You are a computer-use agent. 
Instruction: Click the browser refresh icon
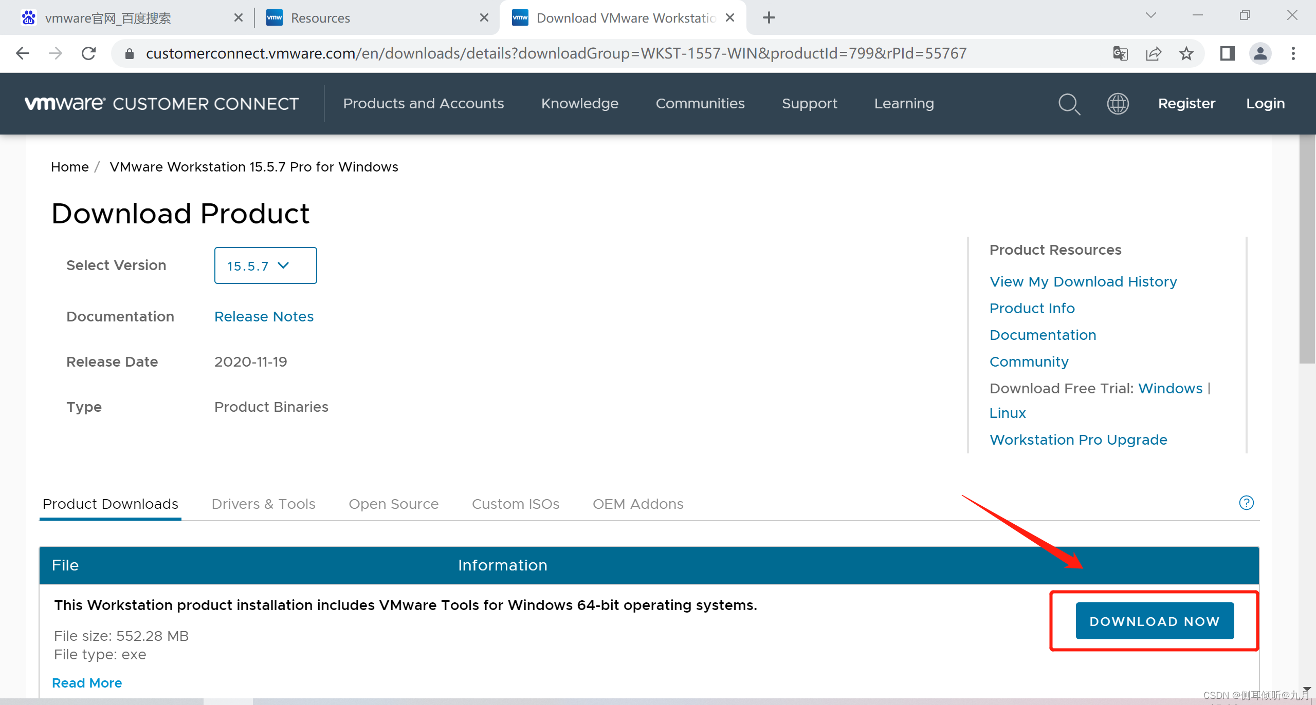tap(89, 54)
